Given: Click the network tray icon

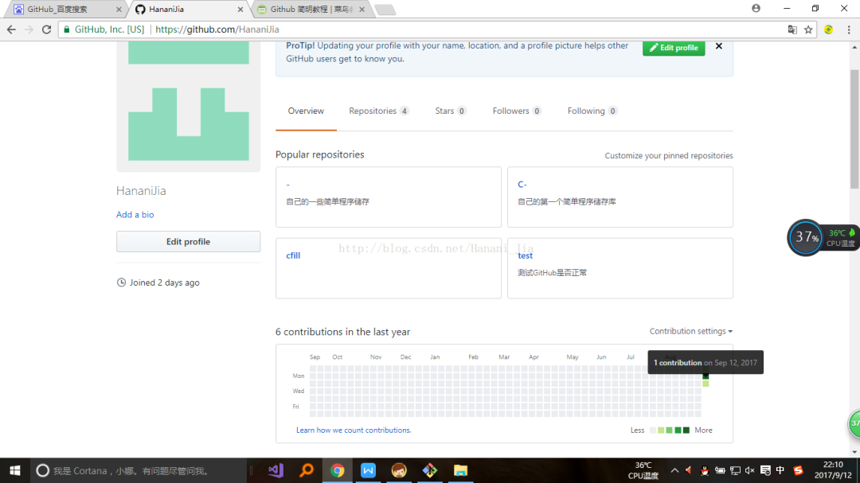Looking at the screenshot, I should coord(735,470).
